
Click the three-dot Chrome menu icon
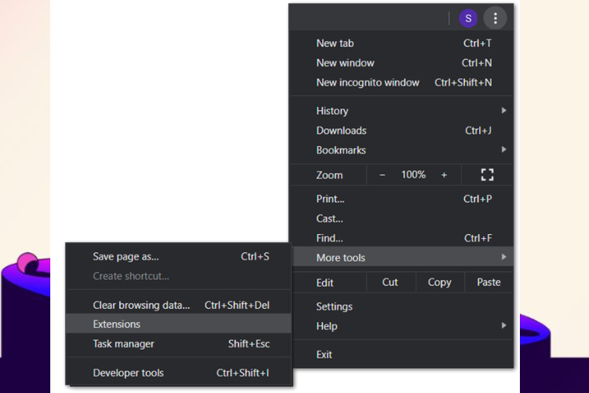[495, 18]
